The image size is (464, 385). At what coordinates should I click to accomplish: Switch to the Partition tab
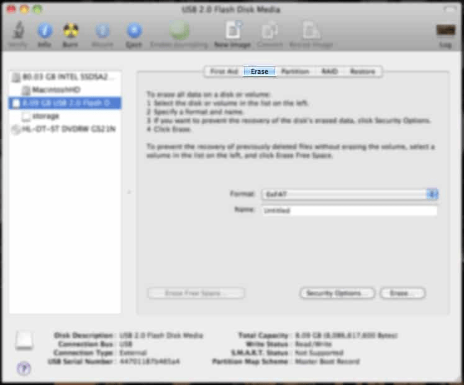[x=295, y=71]
